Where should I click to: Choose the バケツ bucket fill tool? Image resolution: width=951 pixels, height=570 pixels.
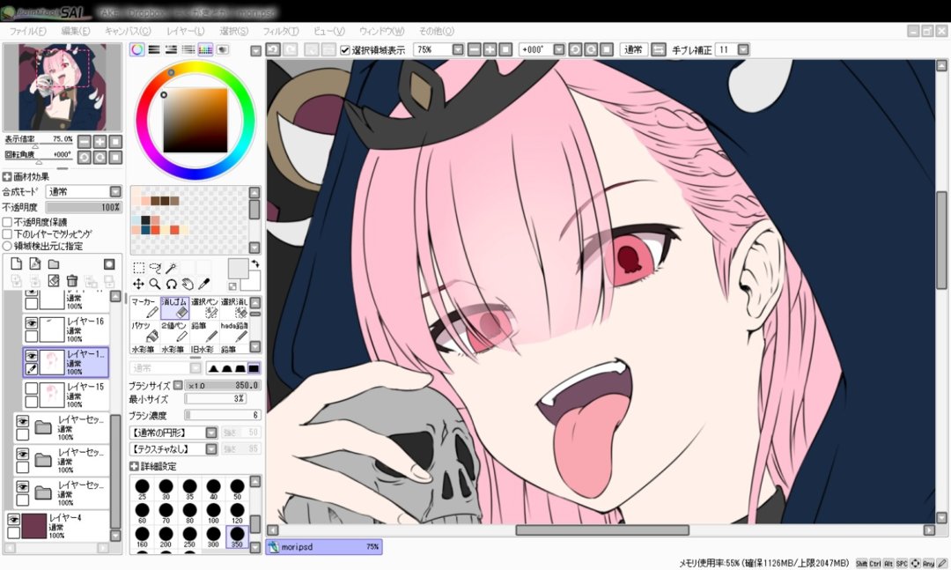click(145, 331)
